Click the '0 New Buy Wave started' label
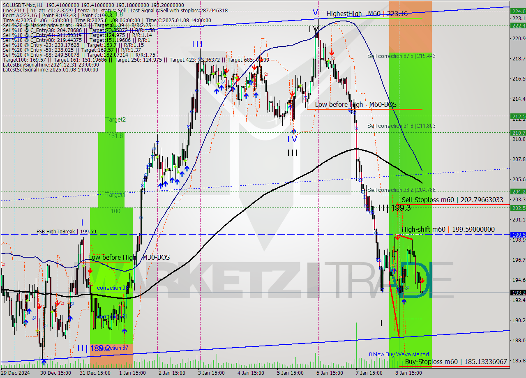526x378 pixels. click(x=399, y=354)
